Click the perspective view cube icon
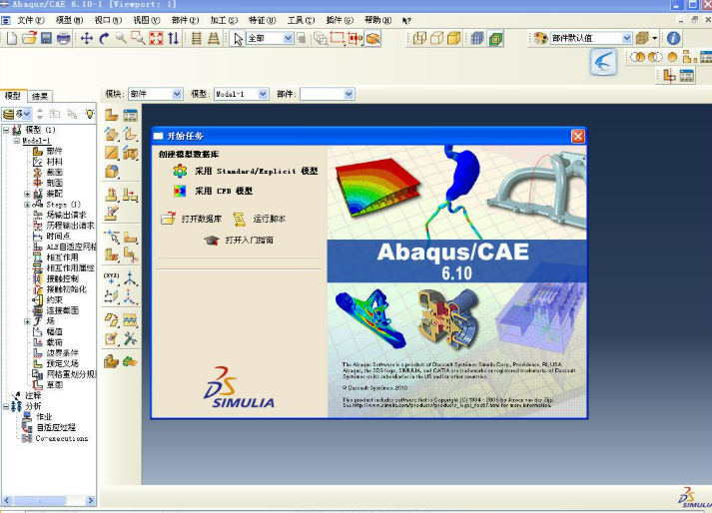Image resolution: width=712 pixels, height=513 pixels. pos(372,39)
